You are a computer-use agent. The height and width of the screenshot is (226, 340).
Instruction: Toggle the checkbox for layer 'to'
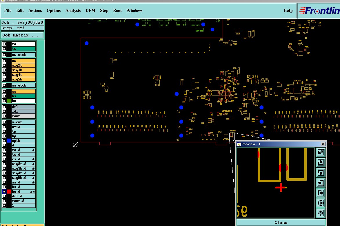click(4, 44)
